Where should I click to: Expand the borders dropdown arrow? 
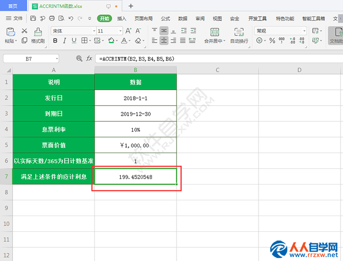pyautogui.click(x=90, y=41)
